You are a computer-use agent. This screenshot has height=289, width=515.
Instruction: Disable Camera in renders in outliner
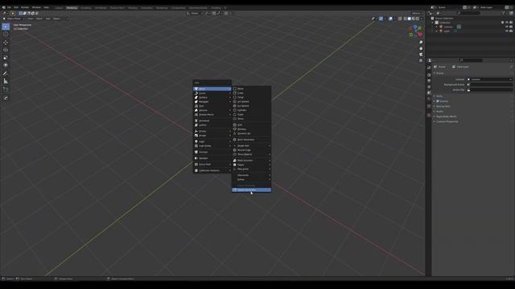511,26
